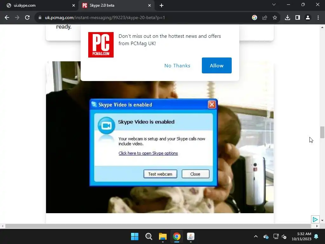Click the muted volume tray icon
This screenshot has width=325, height=244.
click(x=284, y=236)
